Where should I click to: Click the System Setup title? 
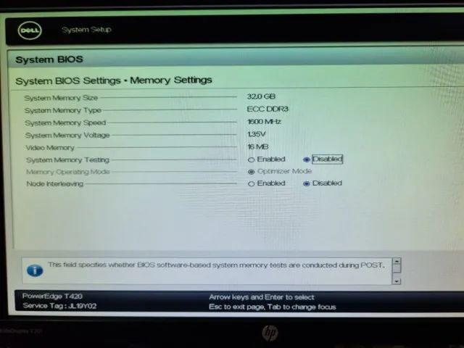click(86, 30)
